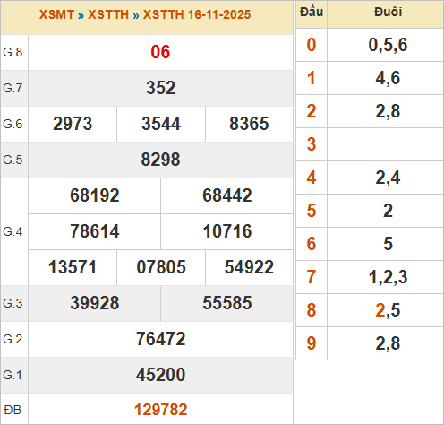
Task: Click Đầu digit 9
Action: tap(312, 343)
